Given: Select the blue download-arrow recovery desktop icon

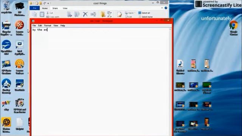Looking at the screenshot, I should click(6, 87).
